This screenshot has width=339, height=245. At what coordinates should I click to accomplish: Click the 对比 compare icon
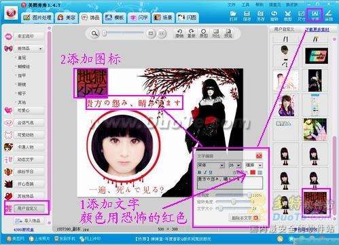coord(215,33)
